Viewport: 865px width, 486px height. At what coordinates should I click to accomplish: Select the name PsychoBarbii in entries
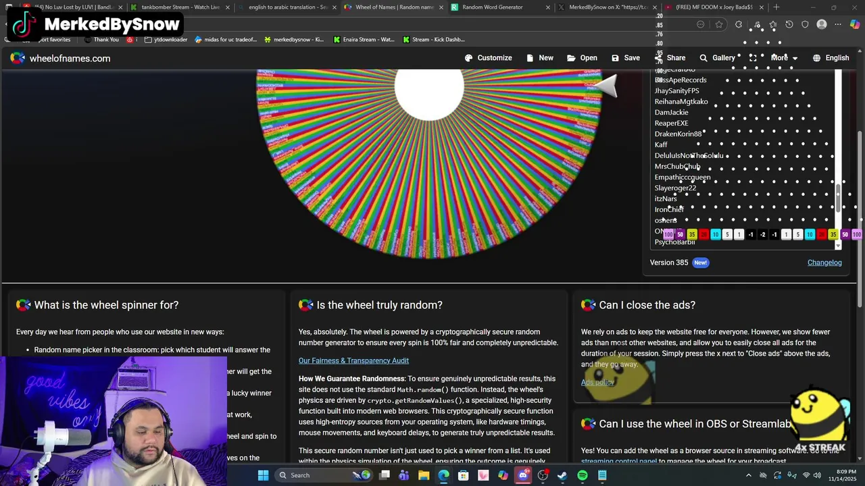674,242
